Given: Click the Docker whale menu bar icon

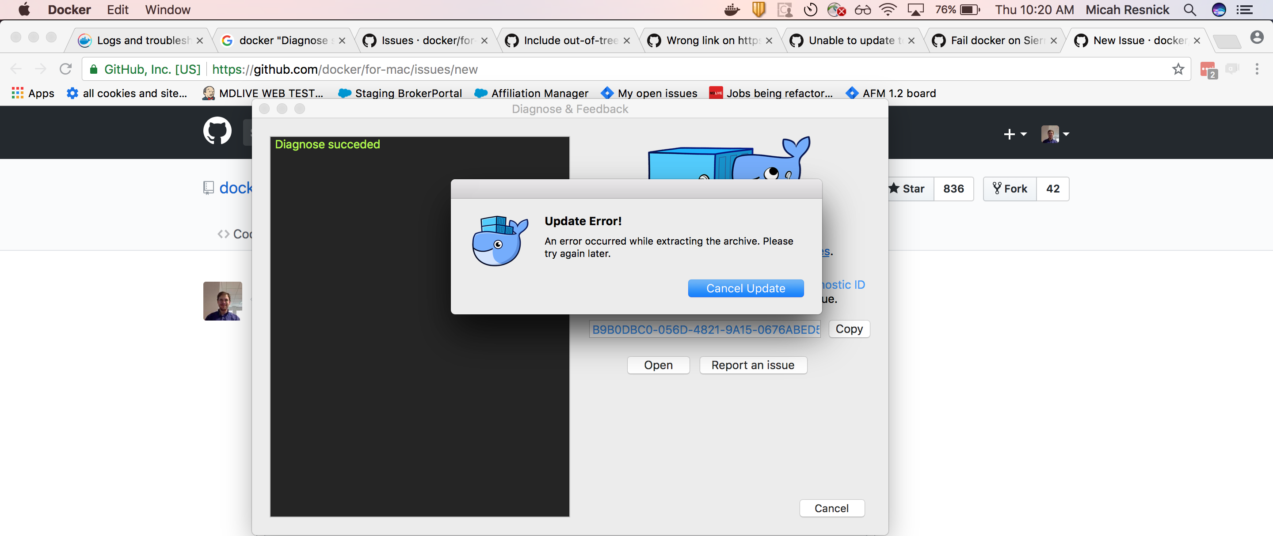Looking at the screenshot, I should [x=732, y=10].
